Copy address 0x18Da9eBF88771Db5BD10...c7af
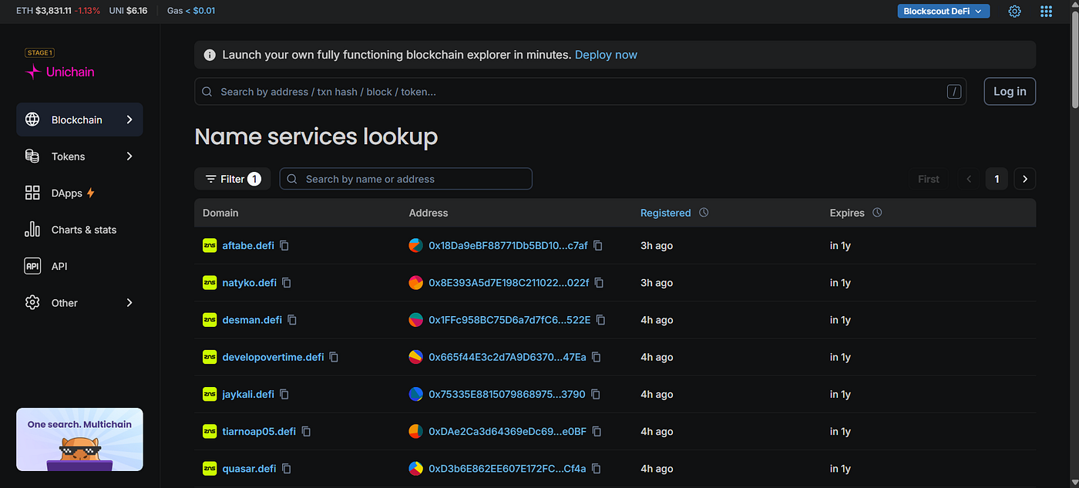The height and width of the screenshot is (488, 1079). pos(598,245)
